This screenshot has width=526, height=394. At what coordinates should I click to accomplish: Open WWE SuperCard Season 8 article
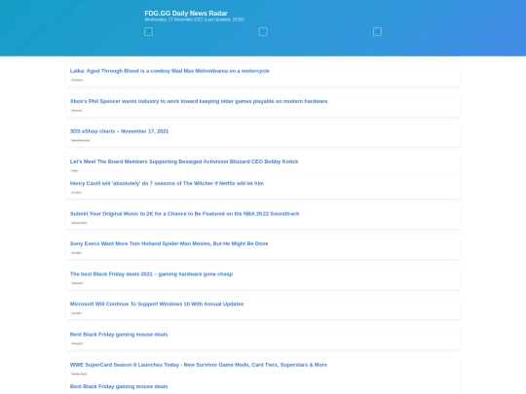pyautogui.click(x=199, y=365)
